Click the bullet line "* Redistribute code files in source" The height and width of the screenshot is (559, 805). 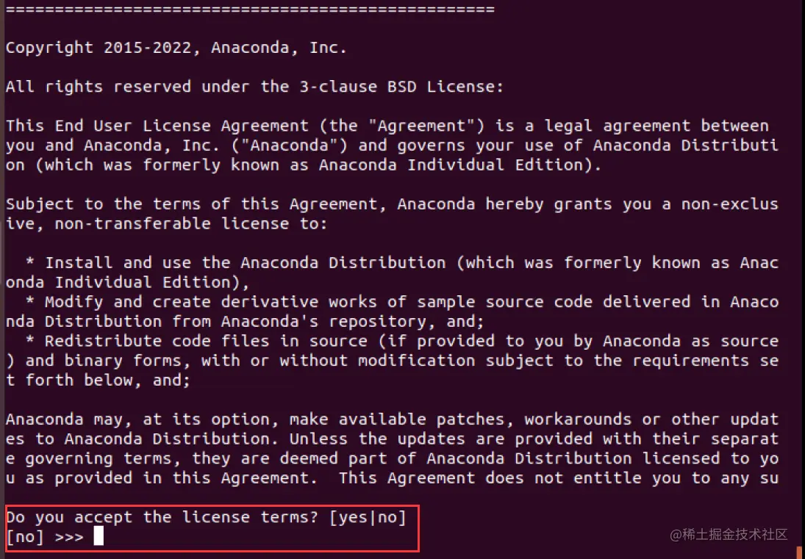(402, 341)
